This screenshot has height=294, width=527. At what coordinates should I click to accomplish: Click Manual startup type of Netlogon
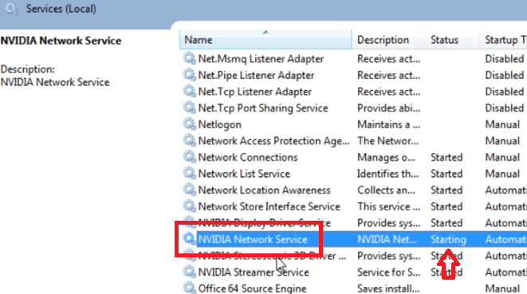pos(502,124)
